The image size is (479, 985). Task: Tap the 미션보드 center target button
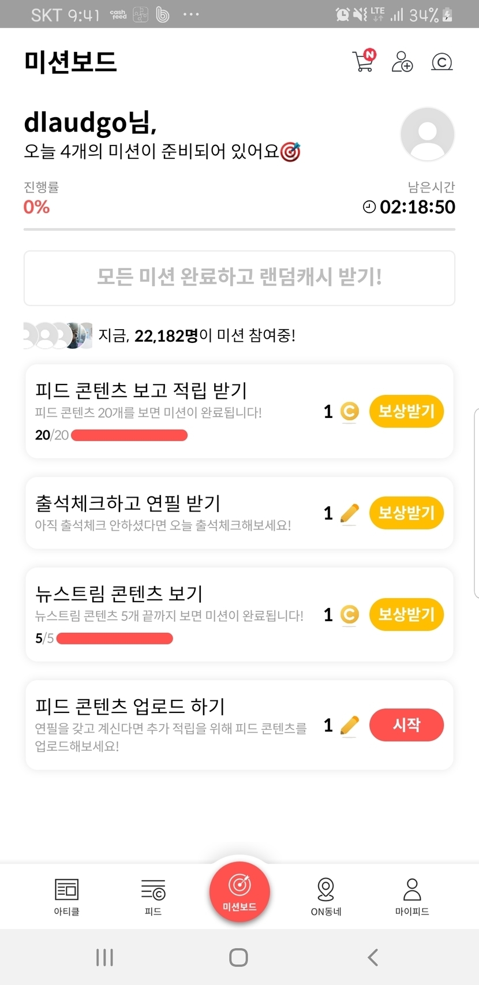pos(240,891)
